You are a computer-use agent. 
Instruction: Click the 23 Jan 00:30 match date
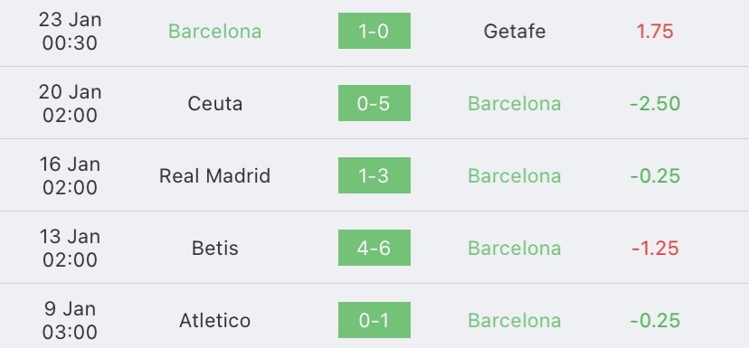click(70, 32)
